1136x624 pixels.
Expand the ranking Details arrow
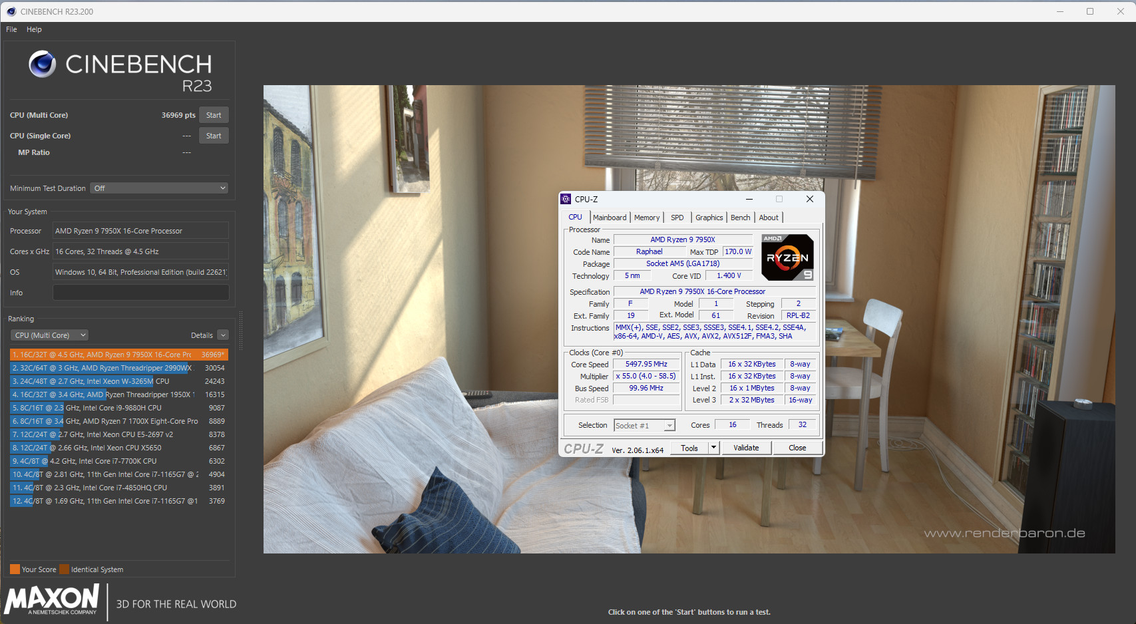pos(223,335)
